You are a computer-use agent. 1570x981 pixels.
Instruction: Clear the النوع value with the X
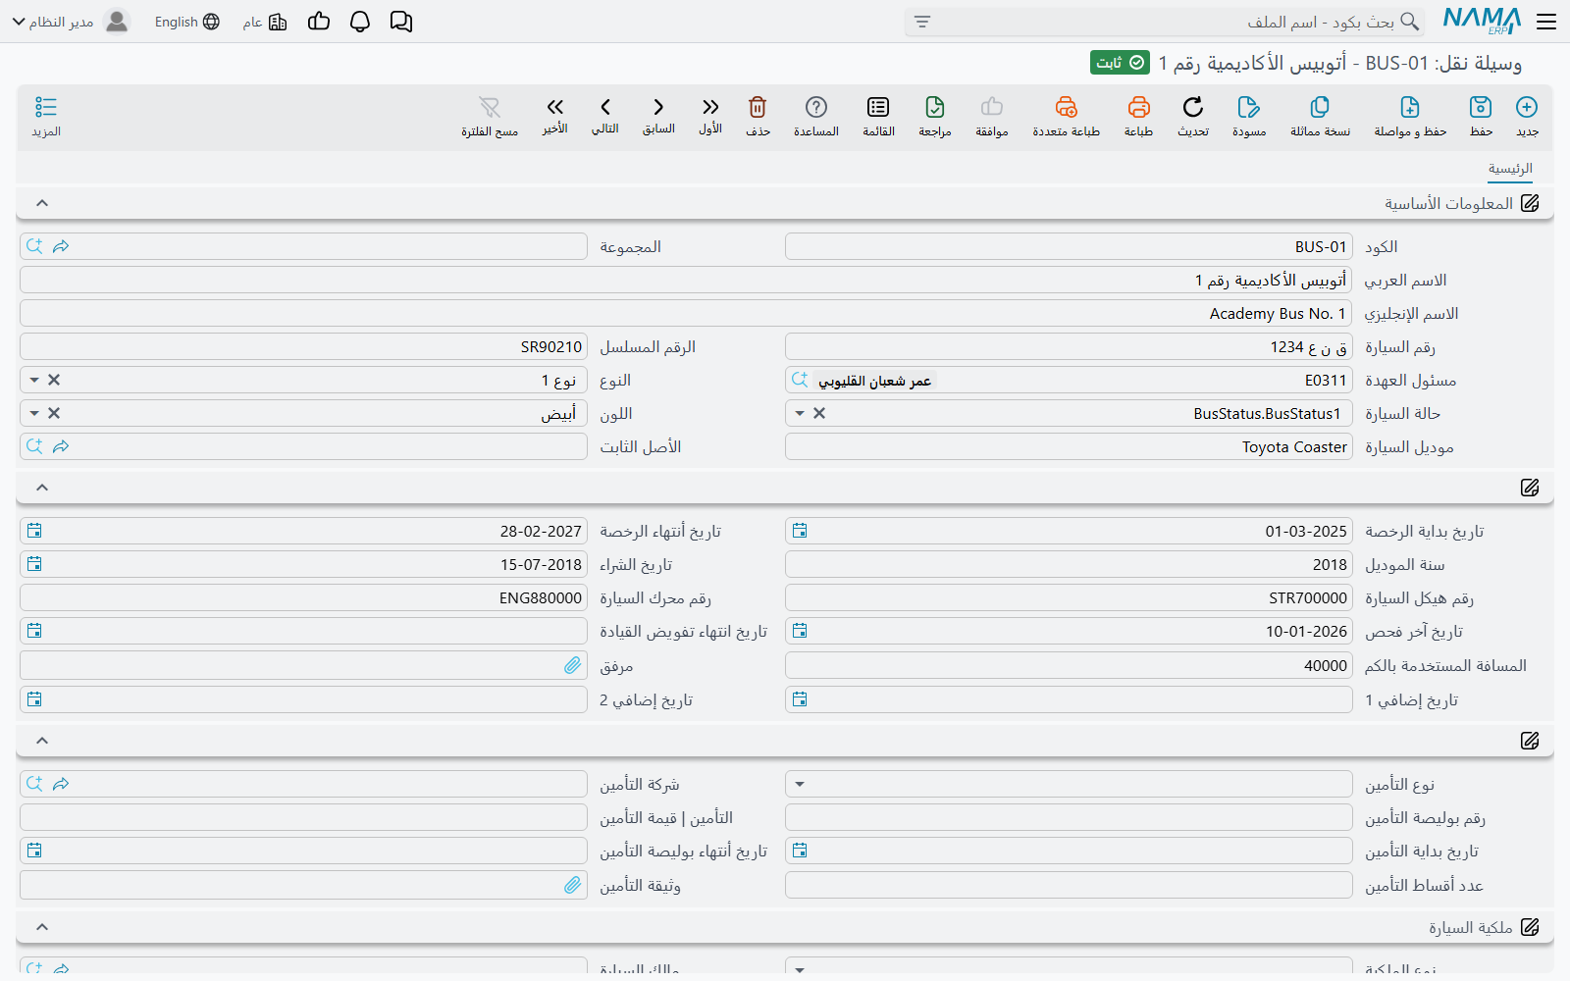tap(54, 381)
